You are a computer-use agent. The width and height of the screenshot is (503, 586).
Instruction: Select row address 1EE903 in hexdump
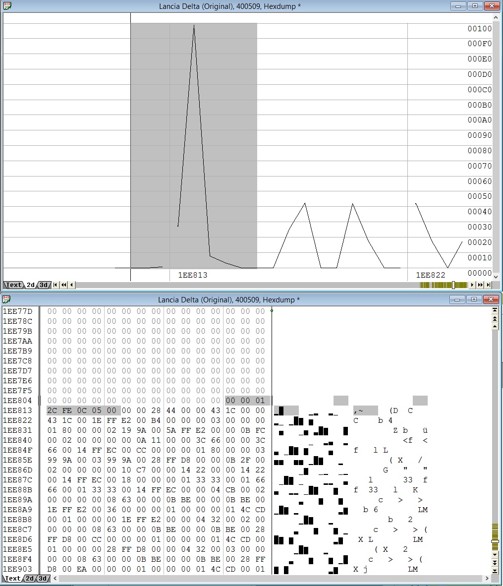17,569
